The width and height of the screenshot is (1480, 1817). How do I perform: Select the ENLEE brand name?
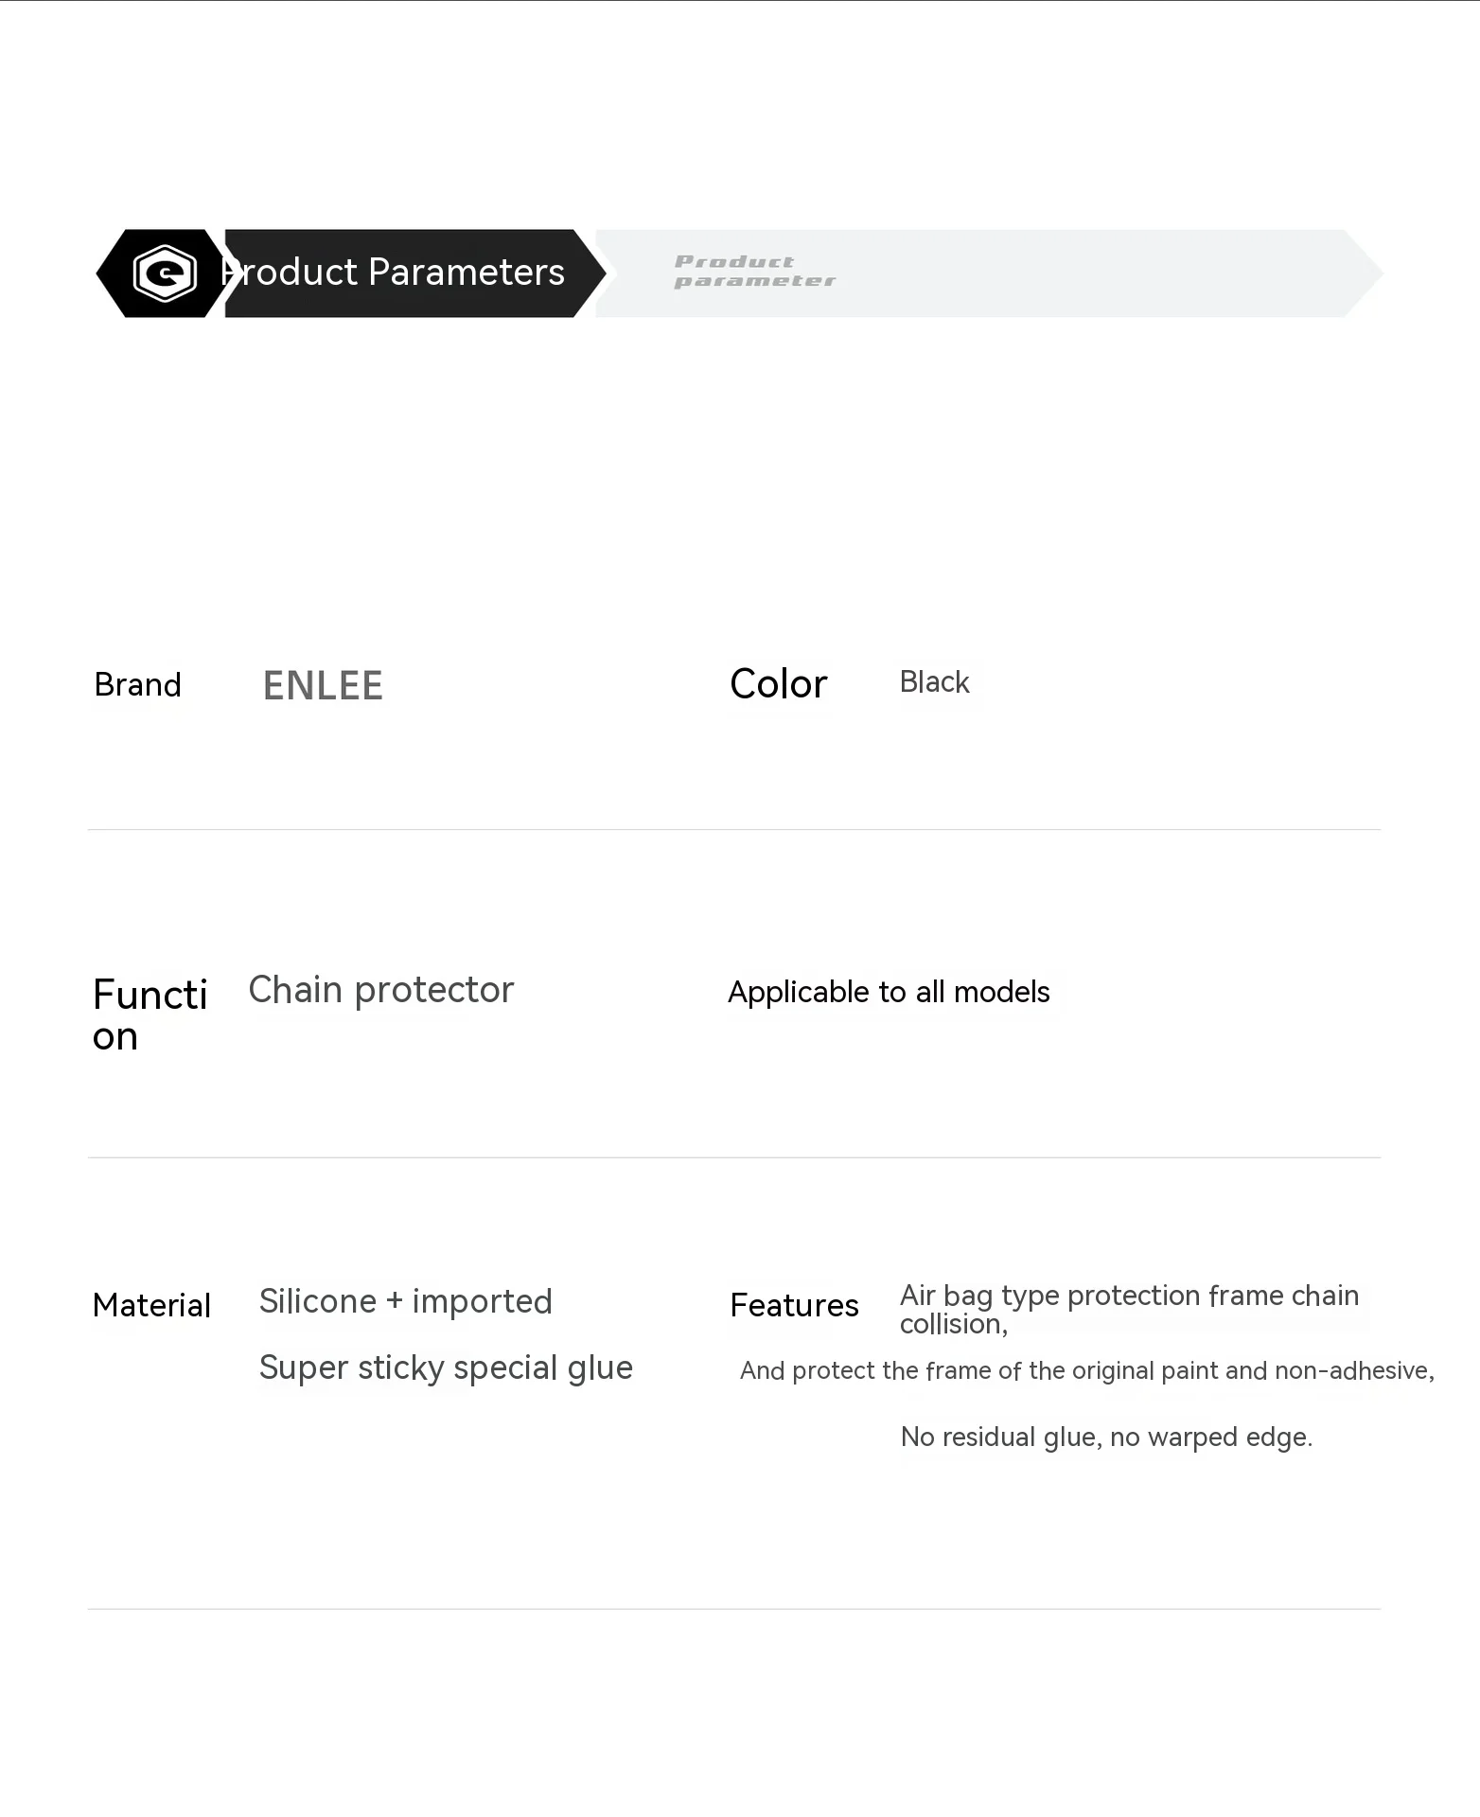(x=323, y=686)
